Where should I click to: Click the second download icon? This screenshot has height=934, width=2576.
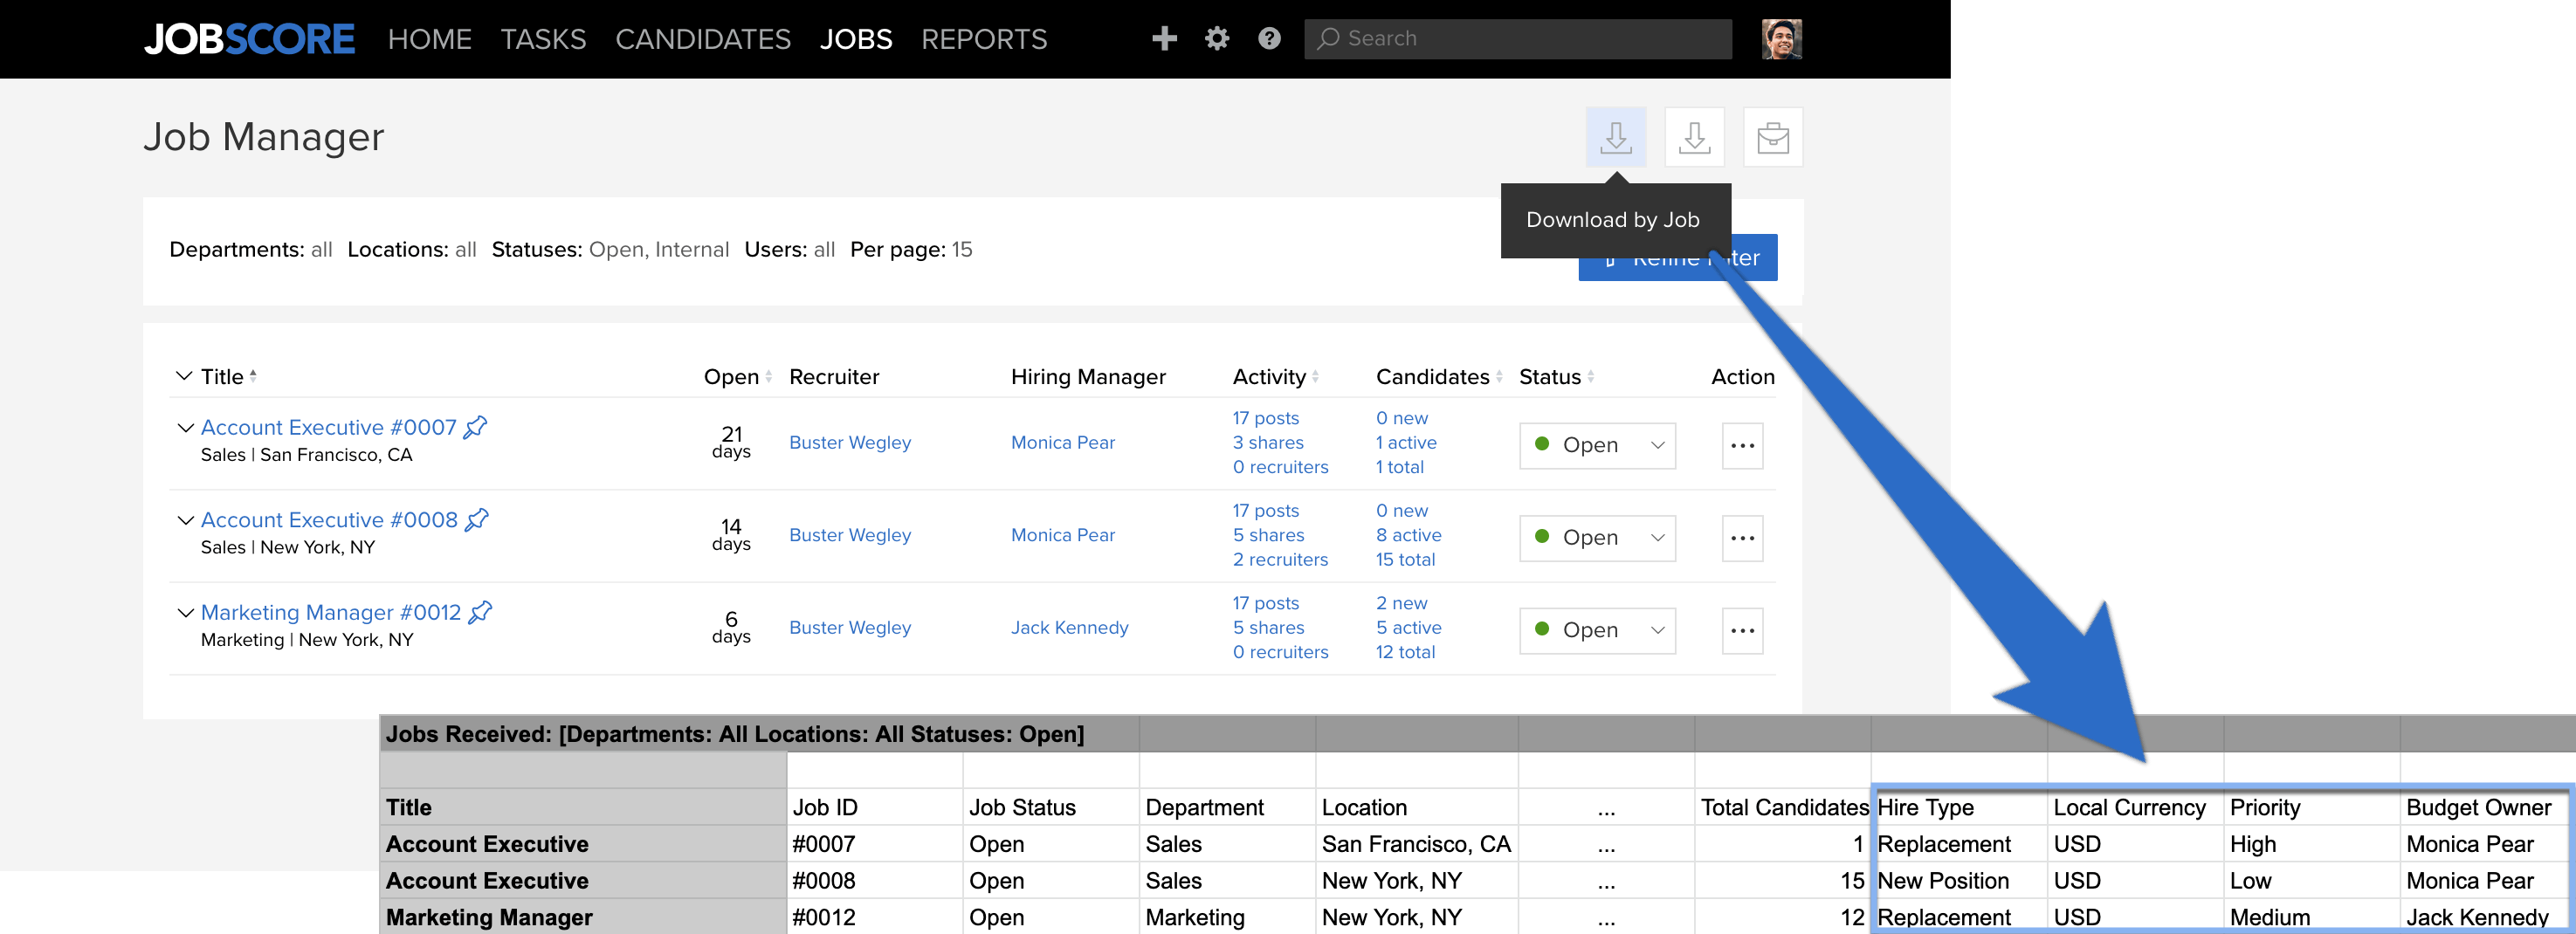(x=1694, y=137)
